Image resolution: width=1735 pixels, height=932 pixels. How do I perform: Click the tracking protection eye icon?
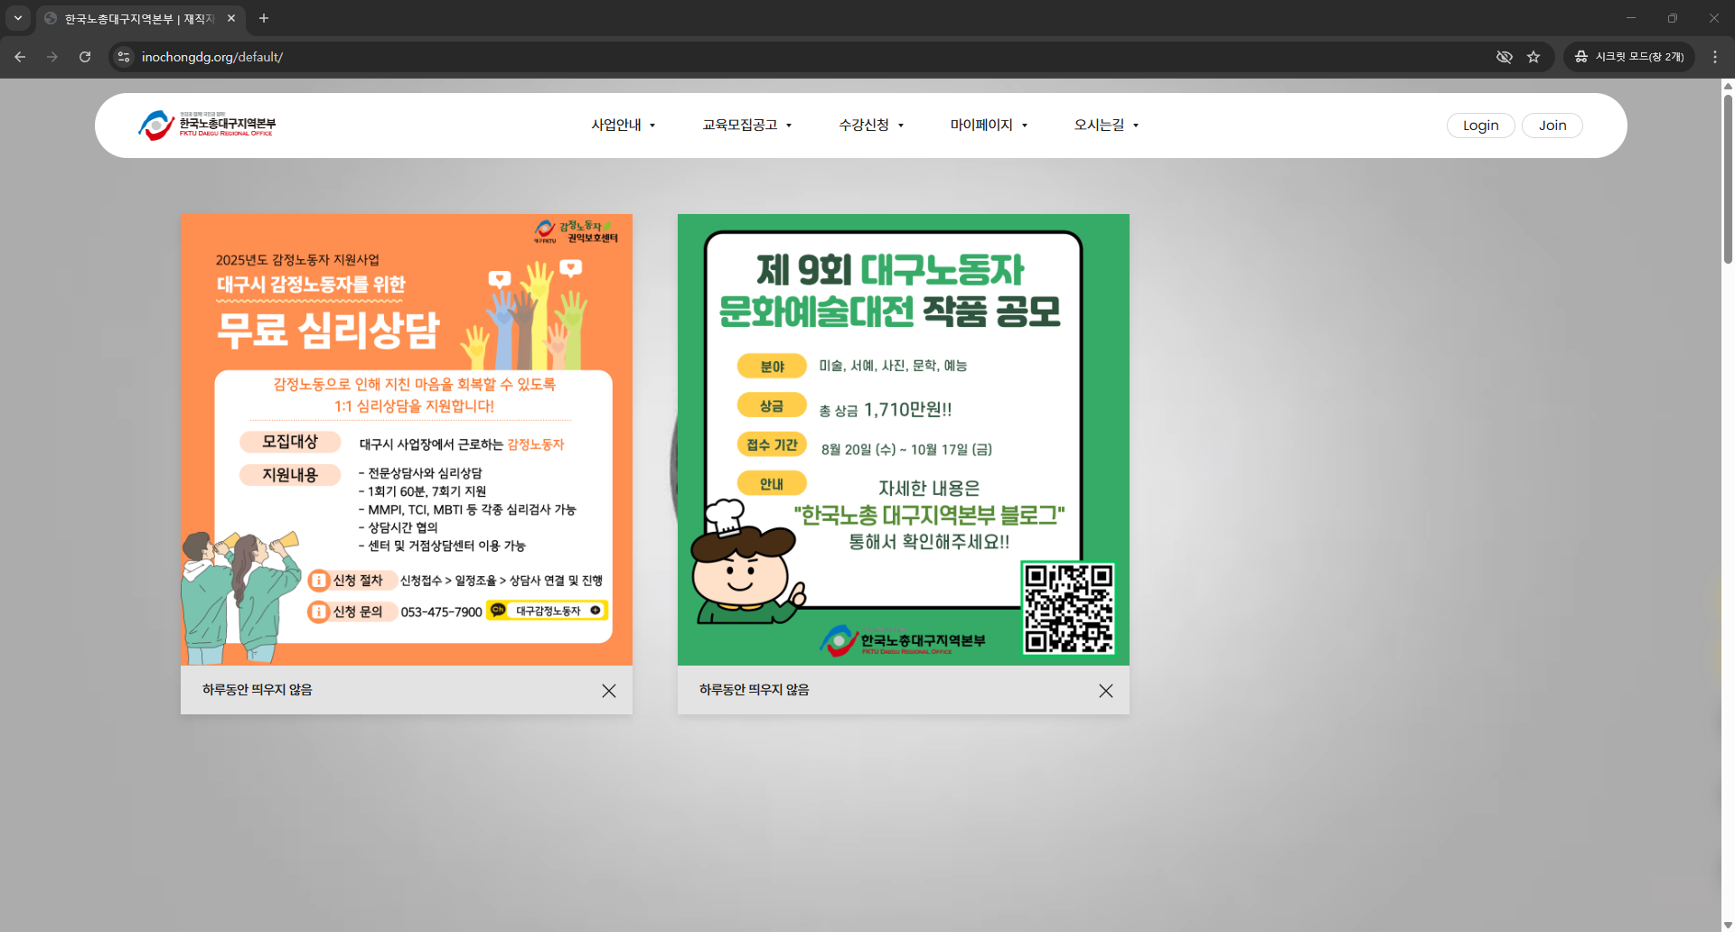pos(1504,57)
